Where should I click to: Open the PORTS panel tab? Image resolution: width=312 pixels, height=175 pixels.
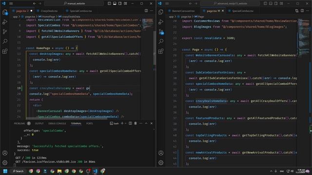(89, 123)
